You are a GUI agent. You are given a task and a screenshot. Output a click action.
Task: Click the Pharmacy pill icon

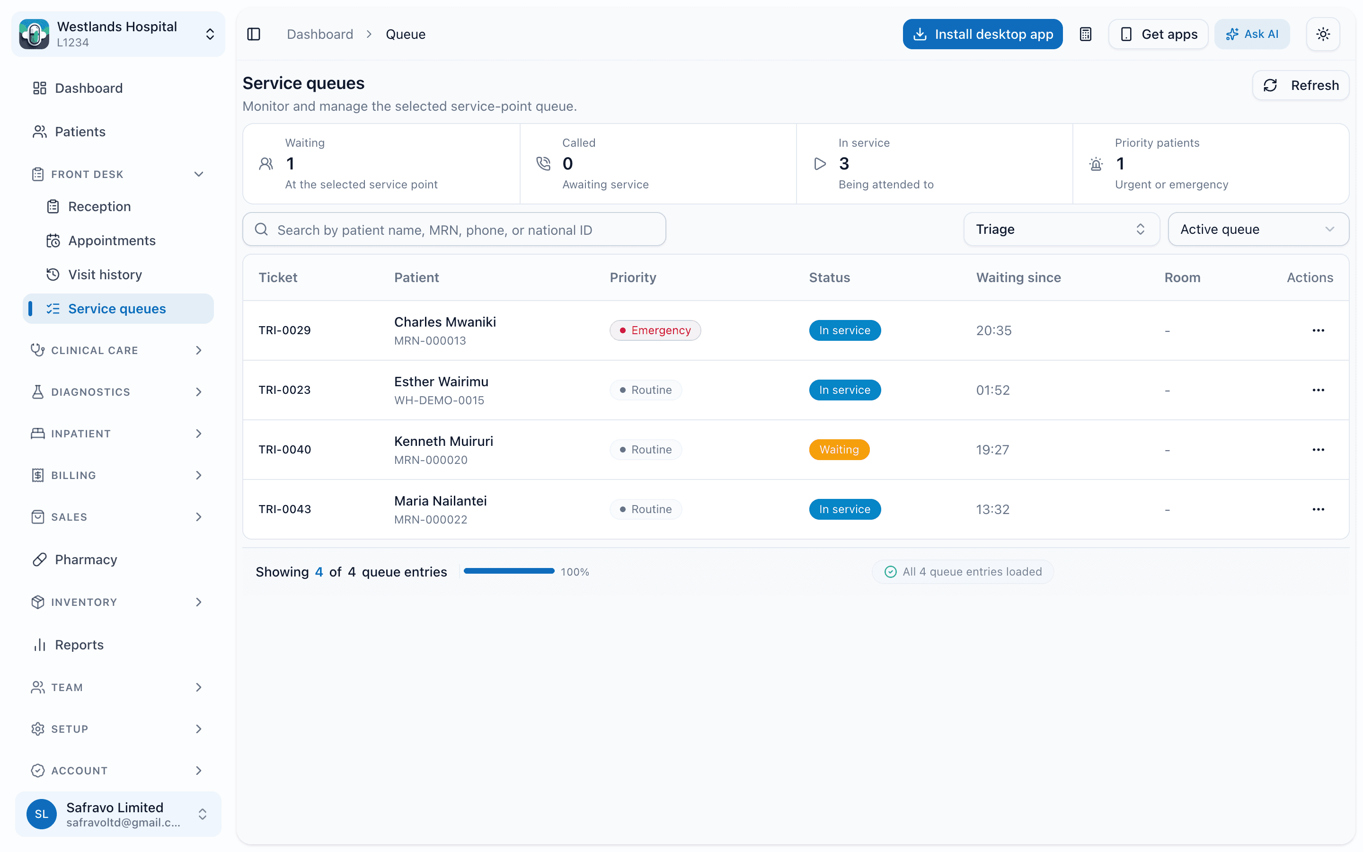[39, 559]
